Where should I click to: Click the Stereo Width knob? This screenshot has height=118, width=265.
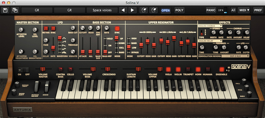pyautogui.click(x=213, y=32)
